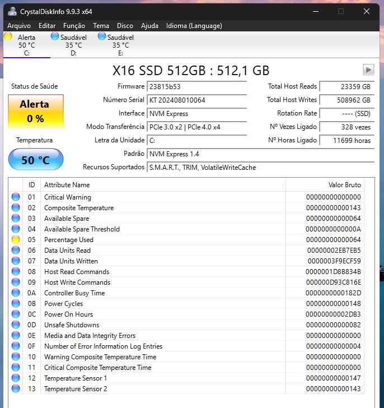
Task: Click the yellow orb for Percentage Used
Action: 16,239
